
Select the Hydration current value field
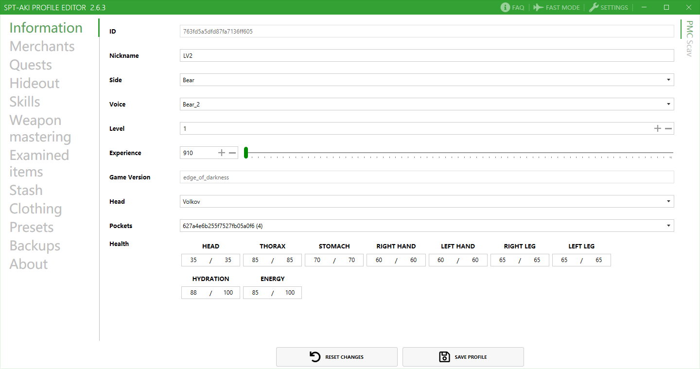194,293
